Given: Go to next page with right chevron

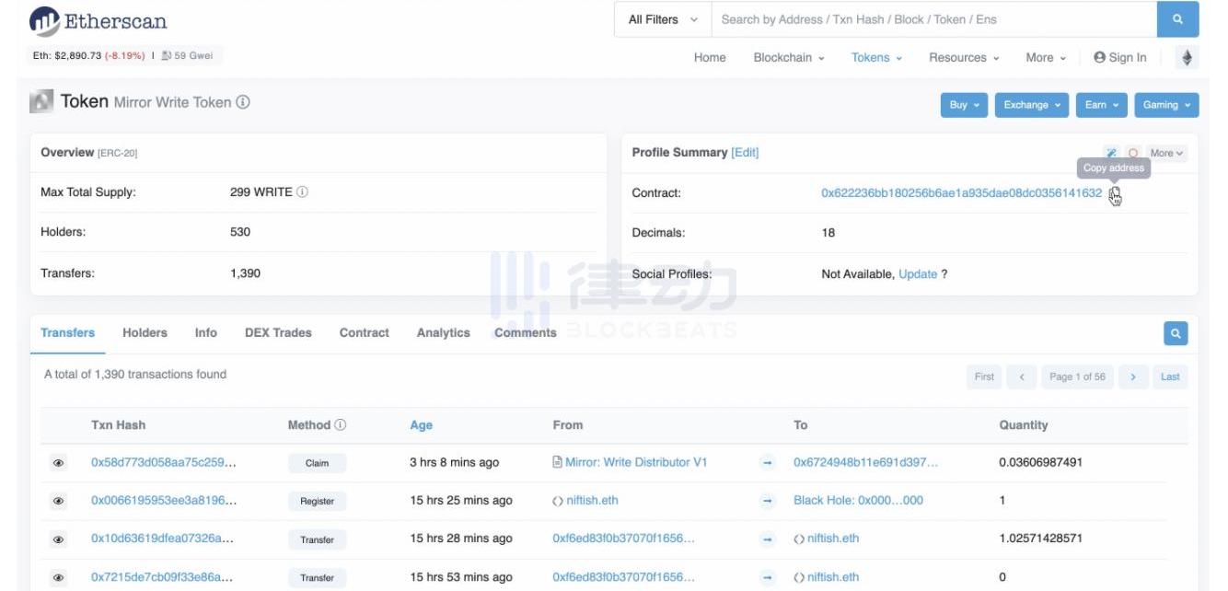Looking at the screenshot, I should click(1133, 377).
